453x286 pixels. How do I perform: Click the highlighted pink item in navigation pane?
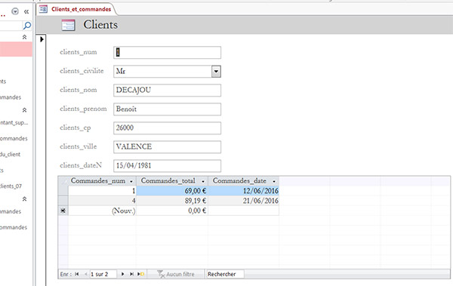[16, 49]
